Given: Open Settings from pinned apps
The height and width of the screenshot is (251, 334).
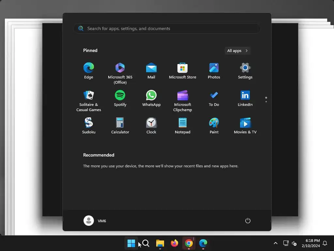Looking at the screenshot, I should coord(245,71).
